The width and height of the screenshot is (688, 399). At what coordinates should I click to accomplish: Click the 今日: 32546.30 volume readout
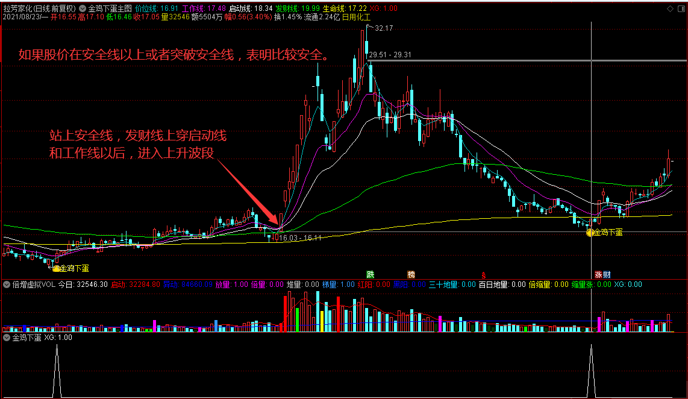click(83, 284)
